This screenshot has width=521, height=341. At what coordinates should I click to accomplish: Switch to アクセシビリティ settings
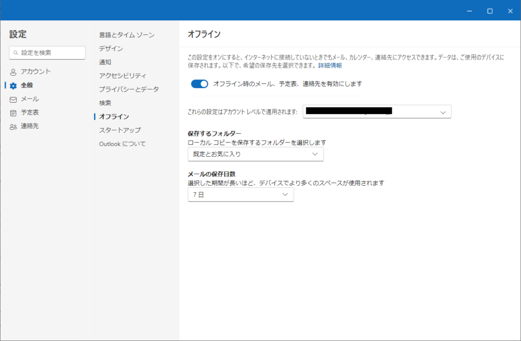click(x=123, y=75)
